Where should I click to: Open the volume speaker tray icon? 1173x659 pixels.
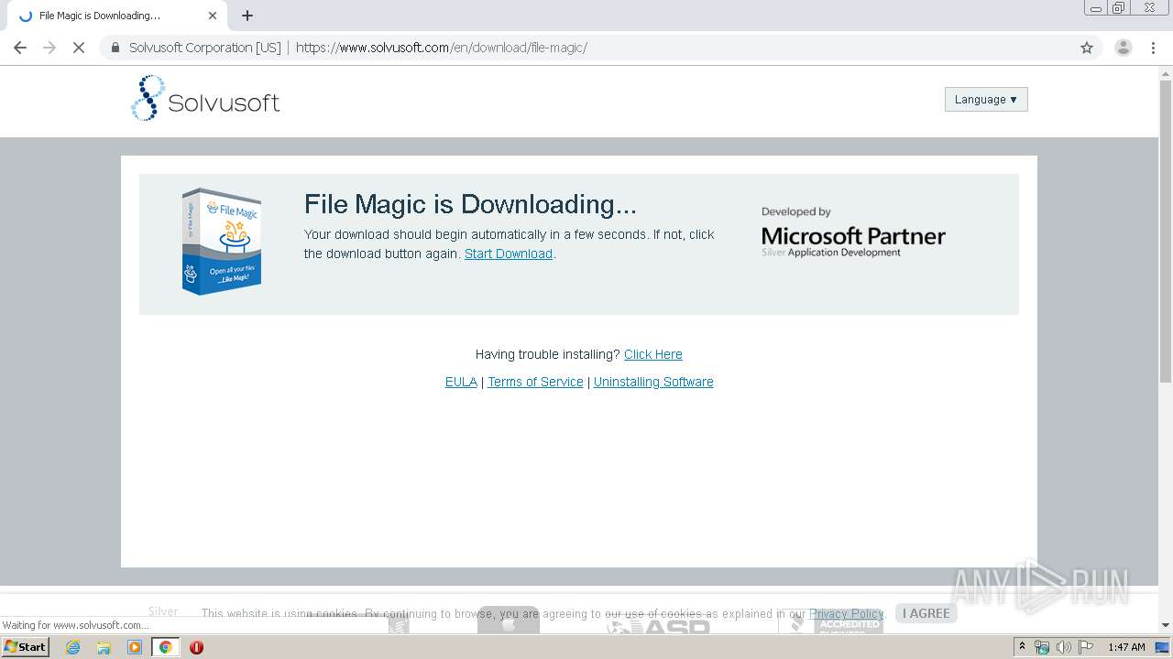pyautogui.click(x=1063, y=647)
